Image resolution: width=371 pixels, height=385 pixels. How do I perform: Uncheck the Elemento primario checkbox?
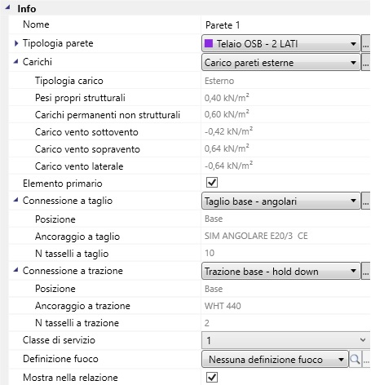[x=212, y=183]
